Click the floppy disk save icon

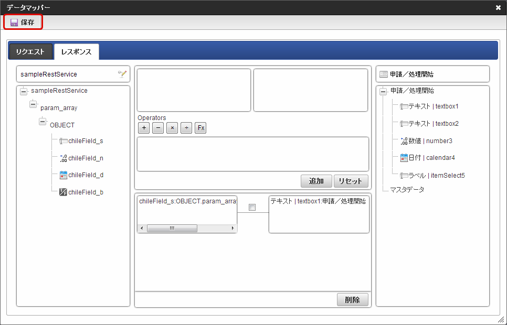(14, 23)
